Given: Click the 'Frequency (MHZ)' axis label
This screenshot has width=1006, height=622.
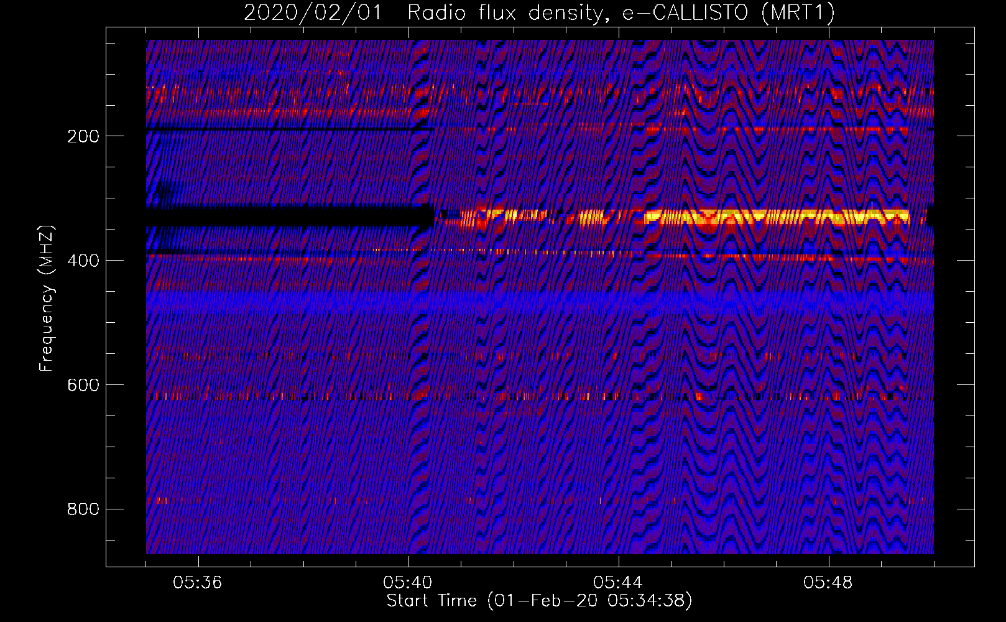Looking at the screenshot, I should pyautogui.click(x=47, y=298).
